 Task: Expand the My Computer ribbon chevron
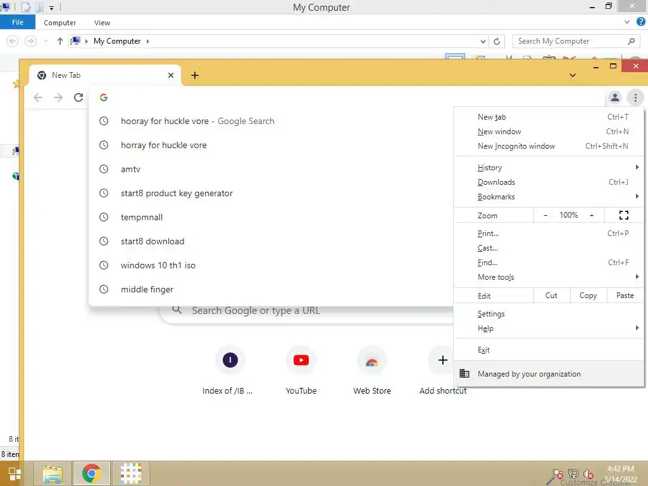pyautogui.click(x=627, y=22)
